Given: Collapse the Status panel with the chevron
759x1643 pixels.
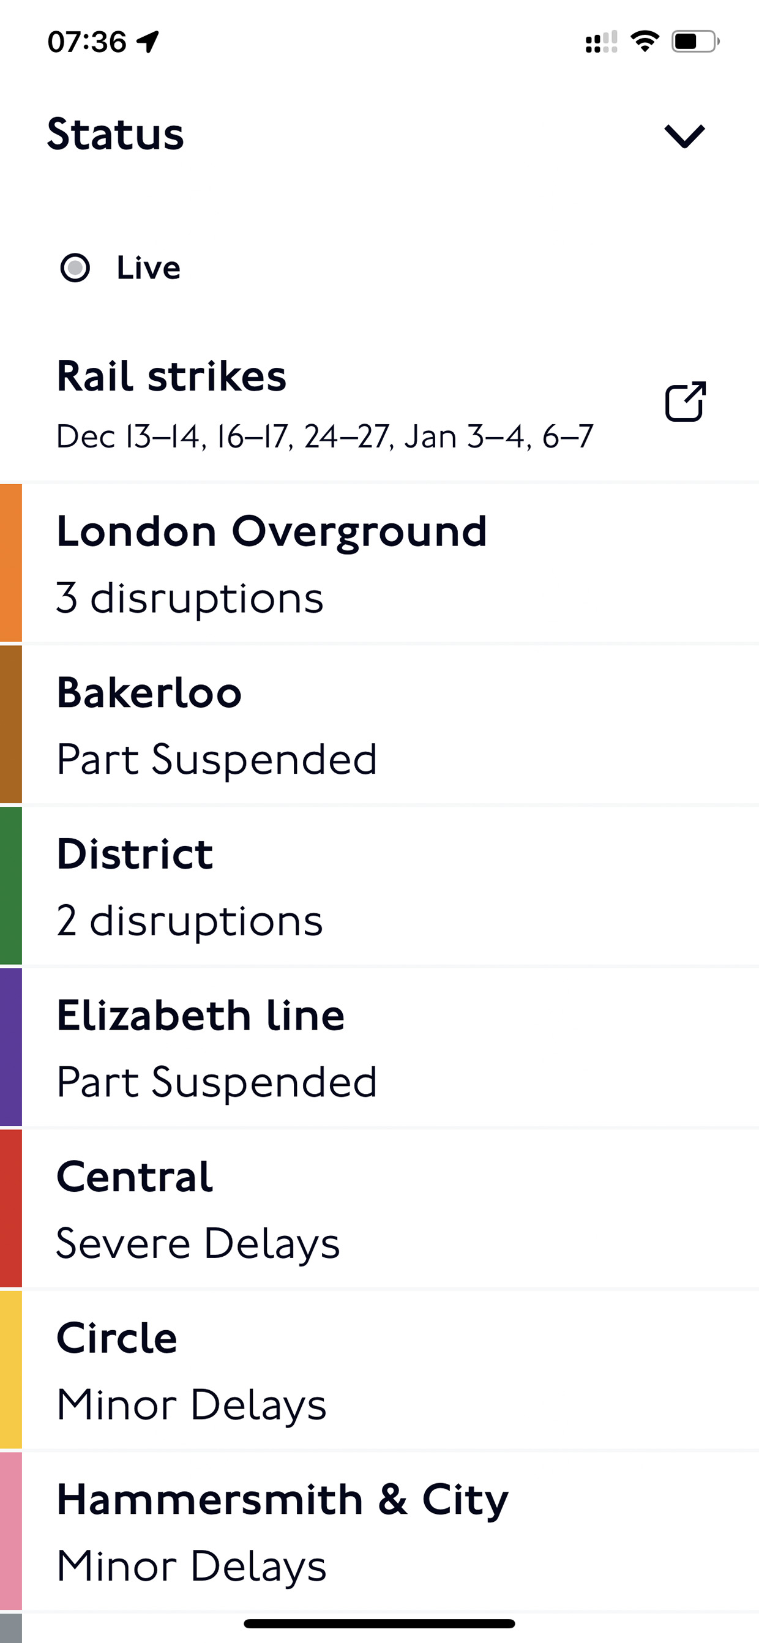Looking at the screenshot, I should [x=684, y=136].
